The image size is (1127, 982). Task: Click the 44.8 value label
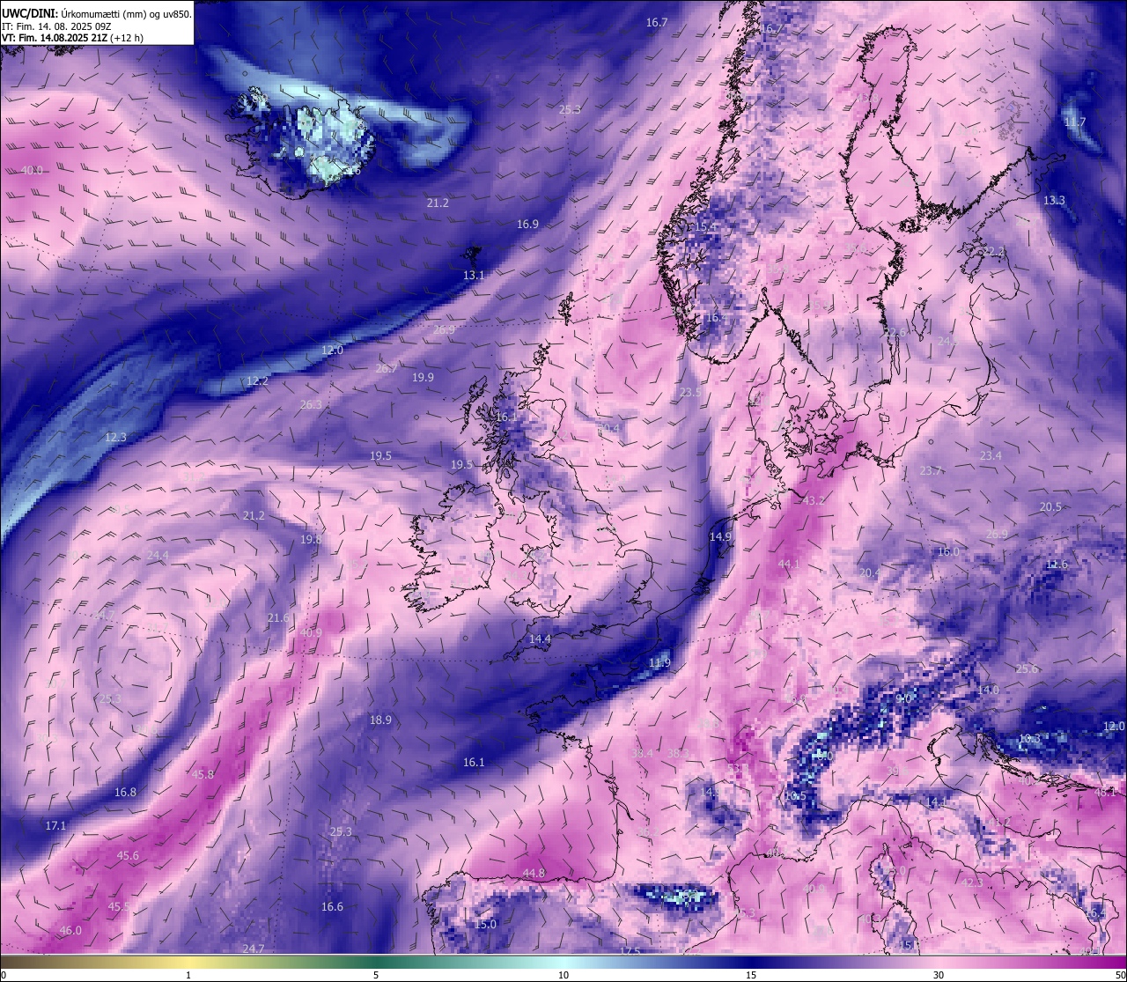click(534, 874)
